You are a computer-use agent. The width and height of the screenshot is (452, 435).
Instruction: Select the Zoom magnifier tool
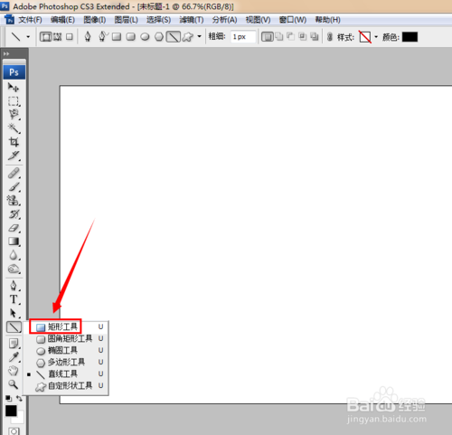14,384
